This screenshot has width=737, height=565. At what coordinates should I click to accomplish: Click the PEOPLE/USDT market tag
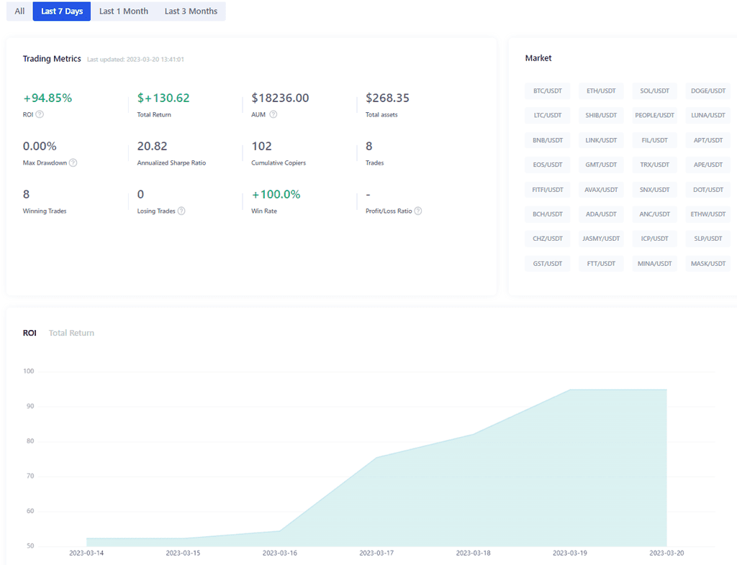coord(654,115)
